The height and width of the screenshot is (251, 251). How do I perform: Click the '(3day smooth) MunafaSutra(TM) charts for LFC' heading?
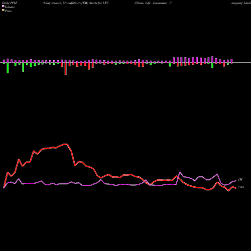[x=76, y=3]
